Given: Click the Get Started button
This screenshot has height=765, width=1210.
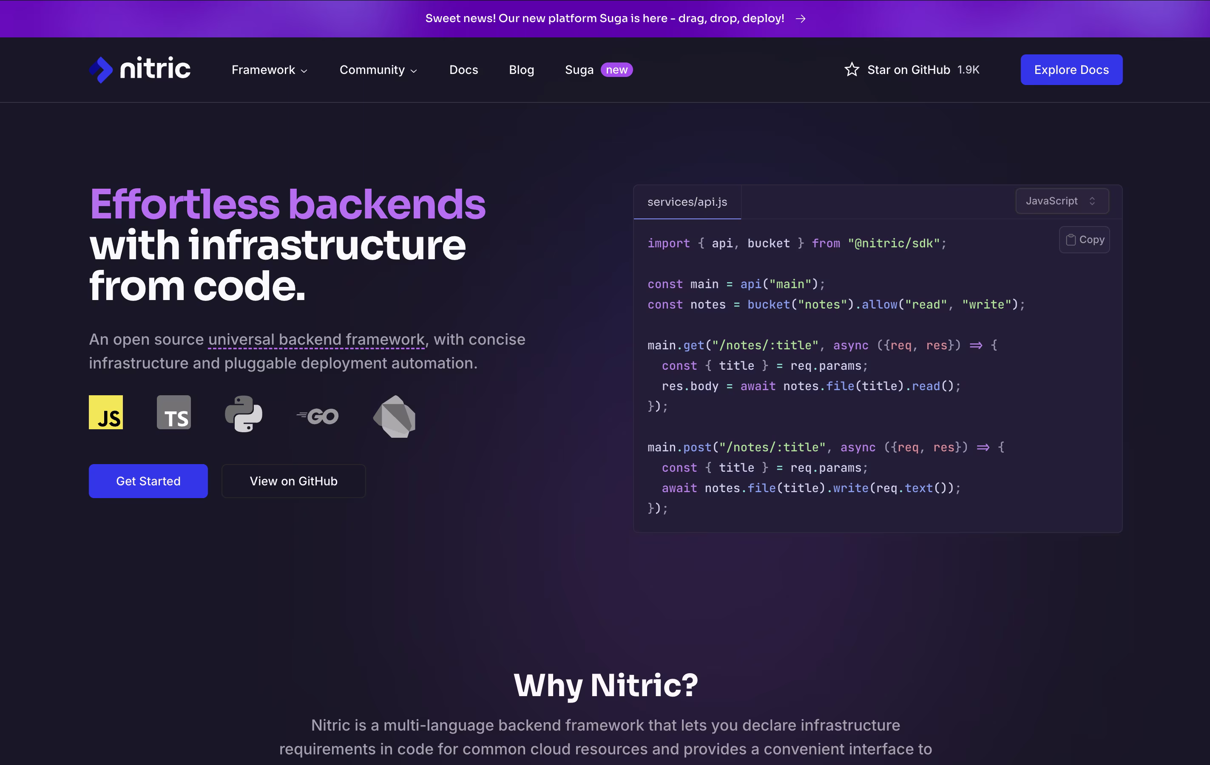Looking at the screenshot, I should 148,481.
